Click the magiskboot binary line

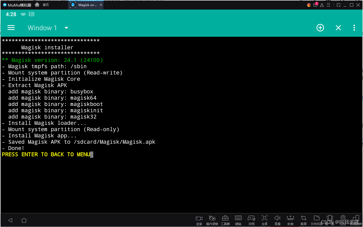(56, 104)
